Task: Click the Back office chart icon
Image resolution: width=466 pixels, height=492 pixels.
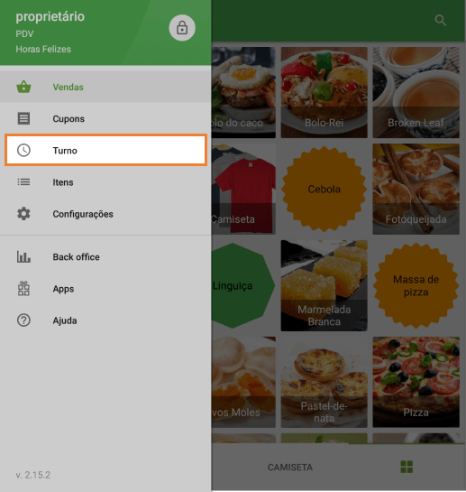Action: coord(23,256)
